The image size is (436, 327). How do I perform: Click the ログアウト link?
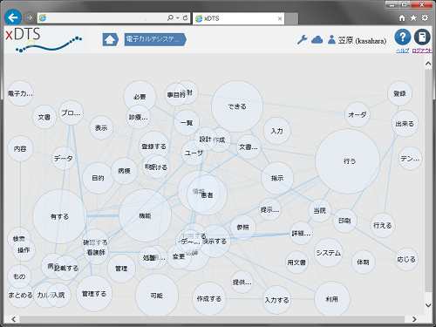(x=422, y=51)
